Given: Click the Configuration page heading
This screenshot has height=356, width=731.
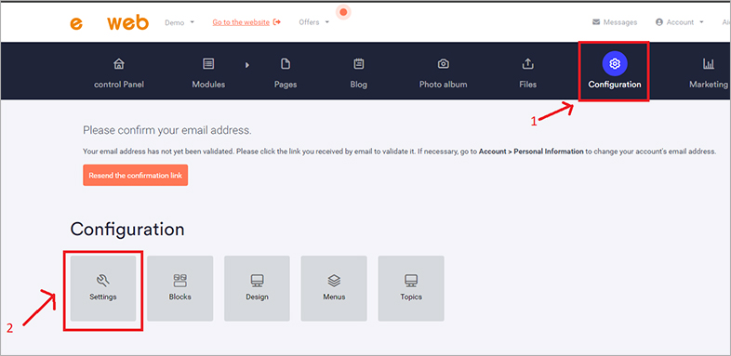Looking at the screenshot, I should coord(127,230).
